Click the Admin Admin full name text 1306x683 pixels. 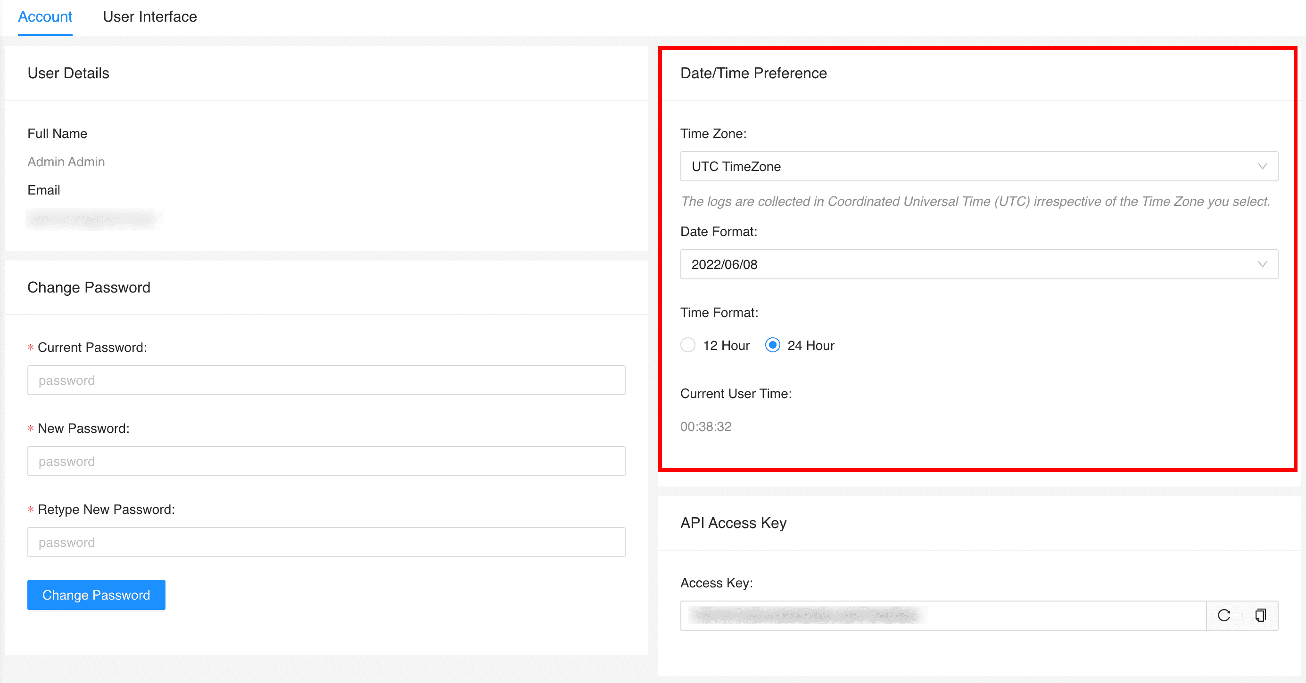[66, 162]
